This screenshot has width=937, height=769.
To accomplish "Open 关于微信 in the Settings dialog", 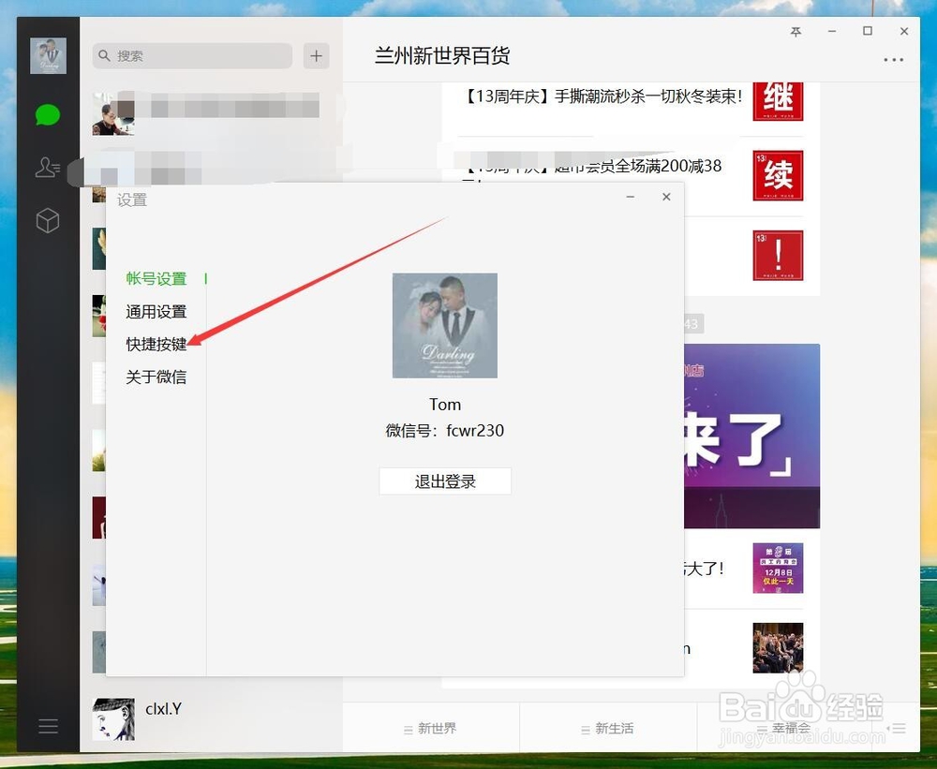I will click(x=156, y=377).
